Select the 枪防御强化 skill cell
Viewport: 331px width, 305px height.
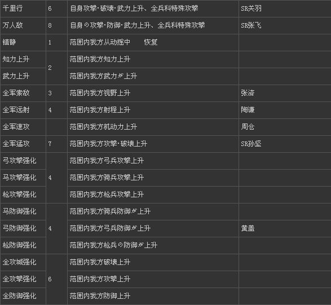23,245
